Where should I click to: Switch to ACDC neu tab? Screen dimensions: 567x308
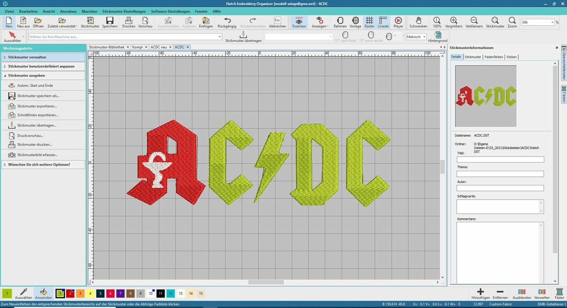(x=159, y=47)
